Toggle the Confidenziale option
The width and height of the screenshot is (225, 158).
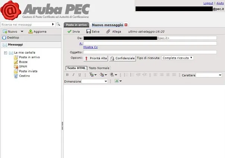tap(123, 58)
